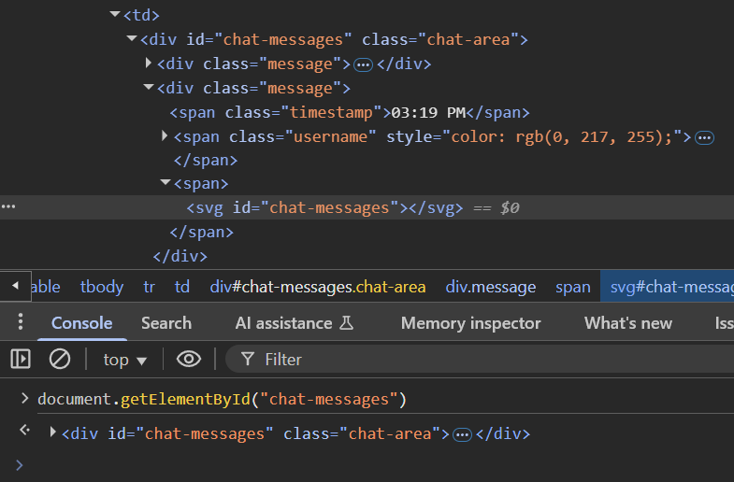Click the document.getElementById console command
The width and height of the screenshot is (734, 482).
click(222, 400)
